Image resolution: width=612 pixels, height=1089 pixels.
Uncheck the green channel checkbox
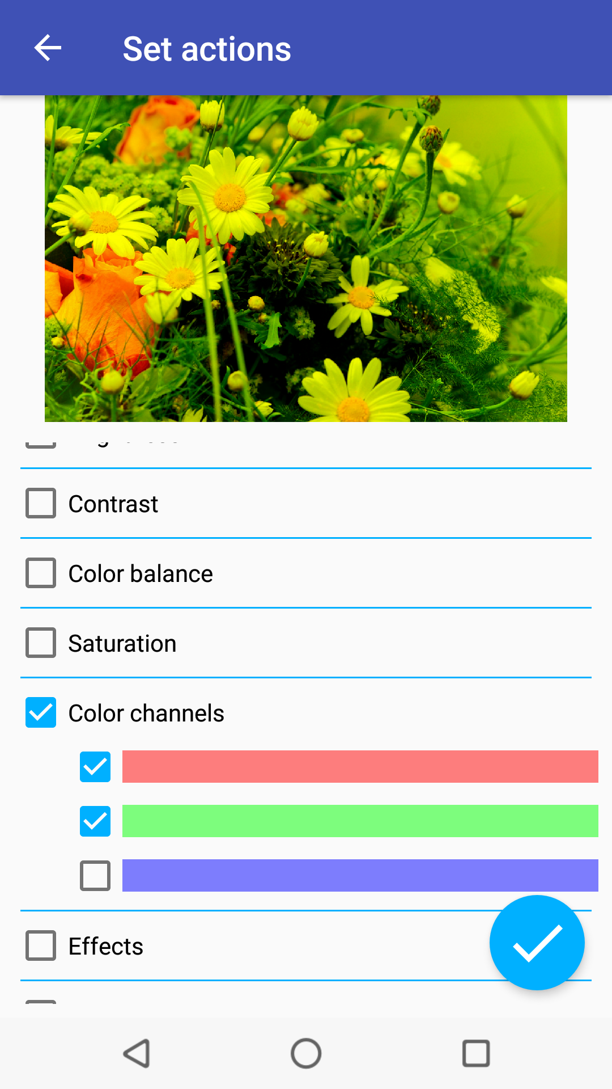pyautogui.click(x=95, y=821)
